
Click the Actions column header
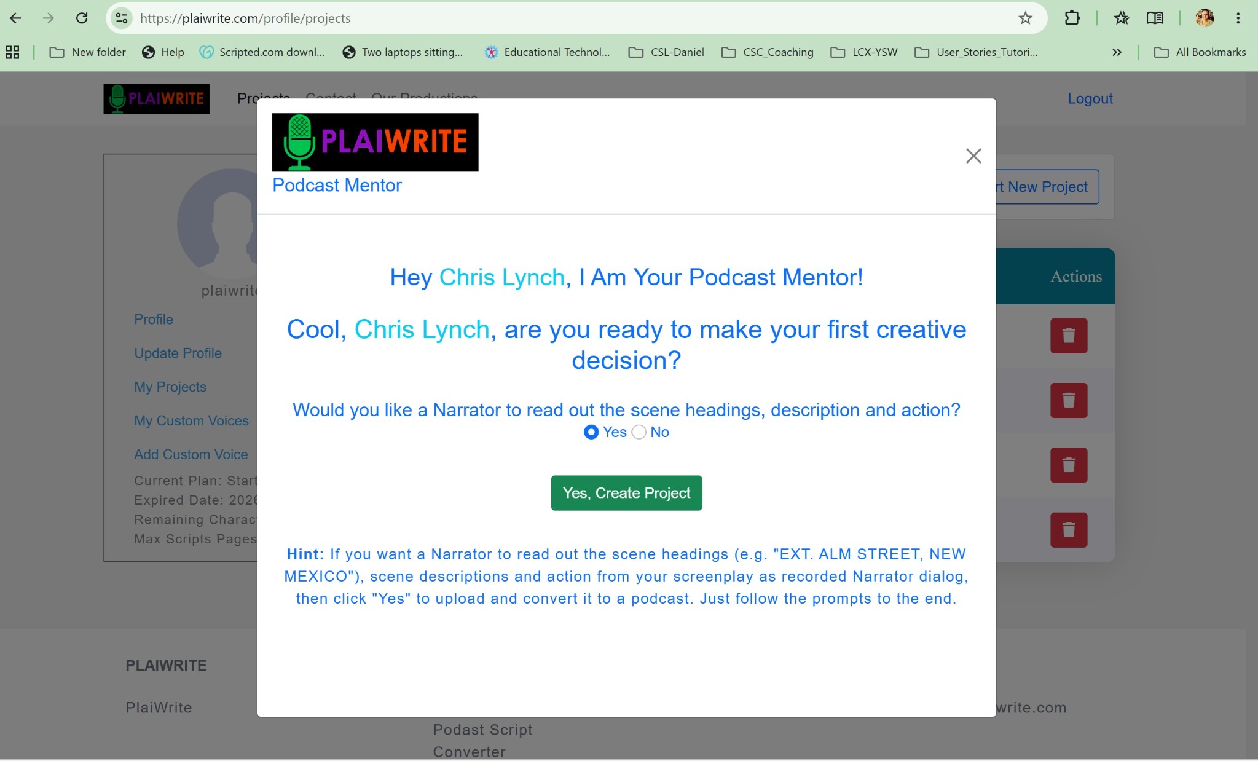1075,277
